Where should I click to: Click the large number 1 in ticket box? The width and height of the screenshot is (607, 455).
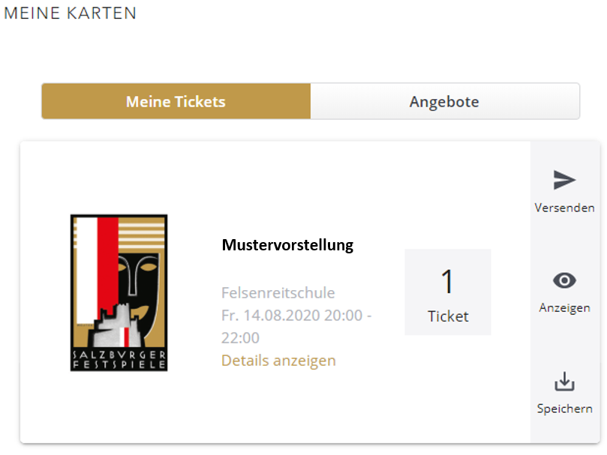(x=447, y=281)
